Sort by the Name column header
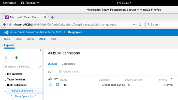The height and width of the screenshot is (100, 178). [64, 80]
